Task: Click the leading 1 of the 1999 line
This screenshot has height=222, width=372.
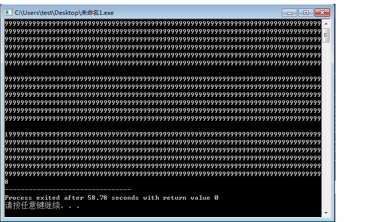Action: (6, 134)
